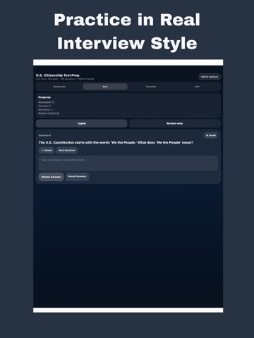Select the Quiz tab
Viewport: 254px width, 338px height.
105,87
